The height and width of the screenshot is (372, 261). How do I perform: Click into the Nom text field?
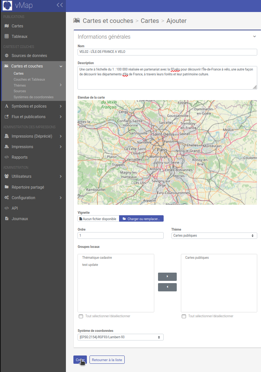[x=167, y=52]
